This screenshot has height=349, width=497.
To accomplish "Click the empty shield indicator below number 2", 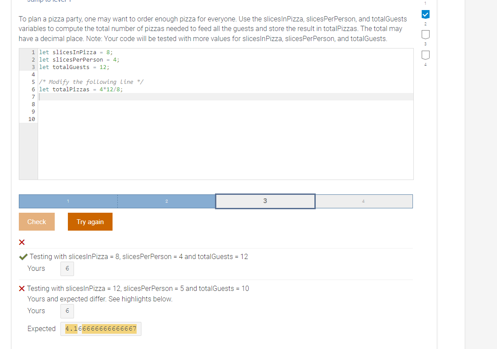I will click(x=425, y=35).
